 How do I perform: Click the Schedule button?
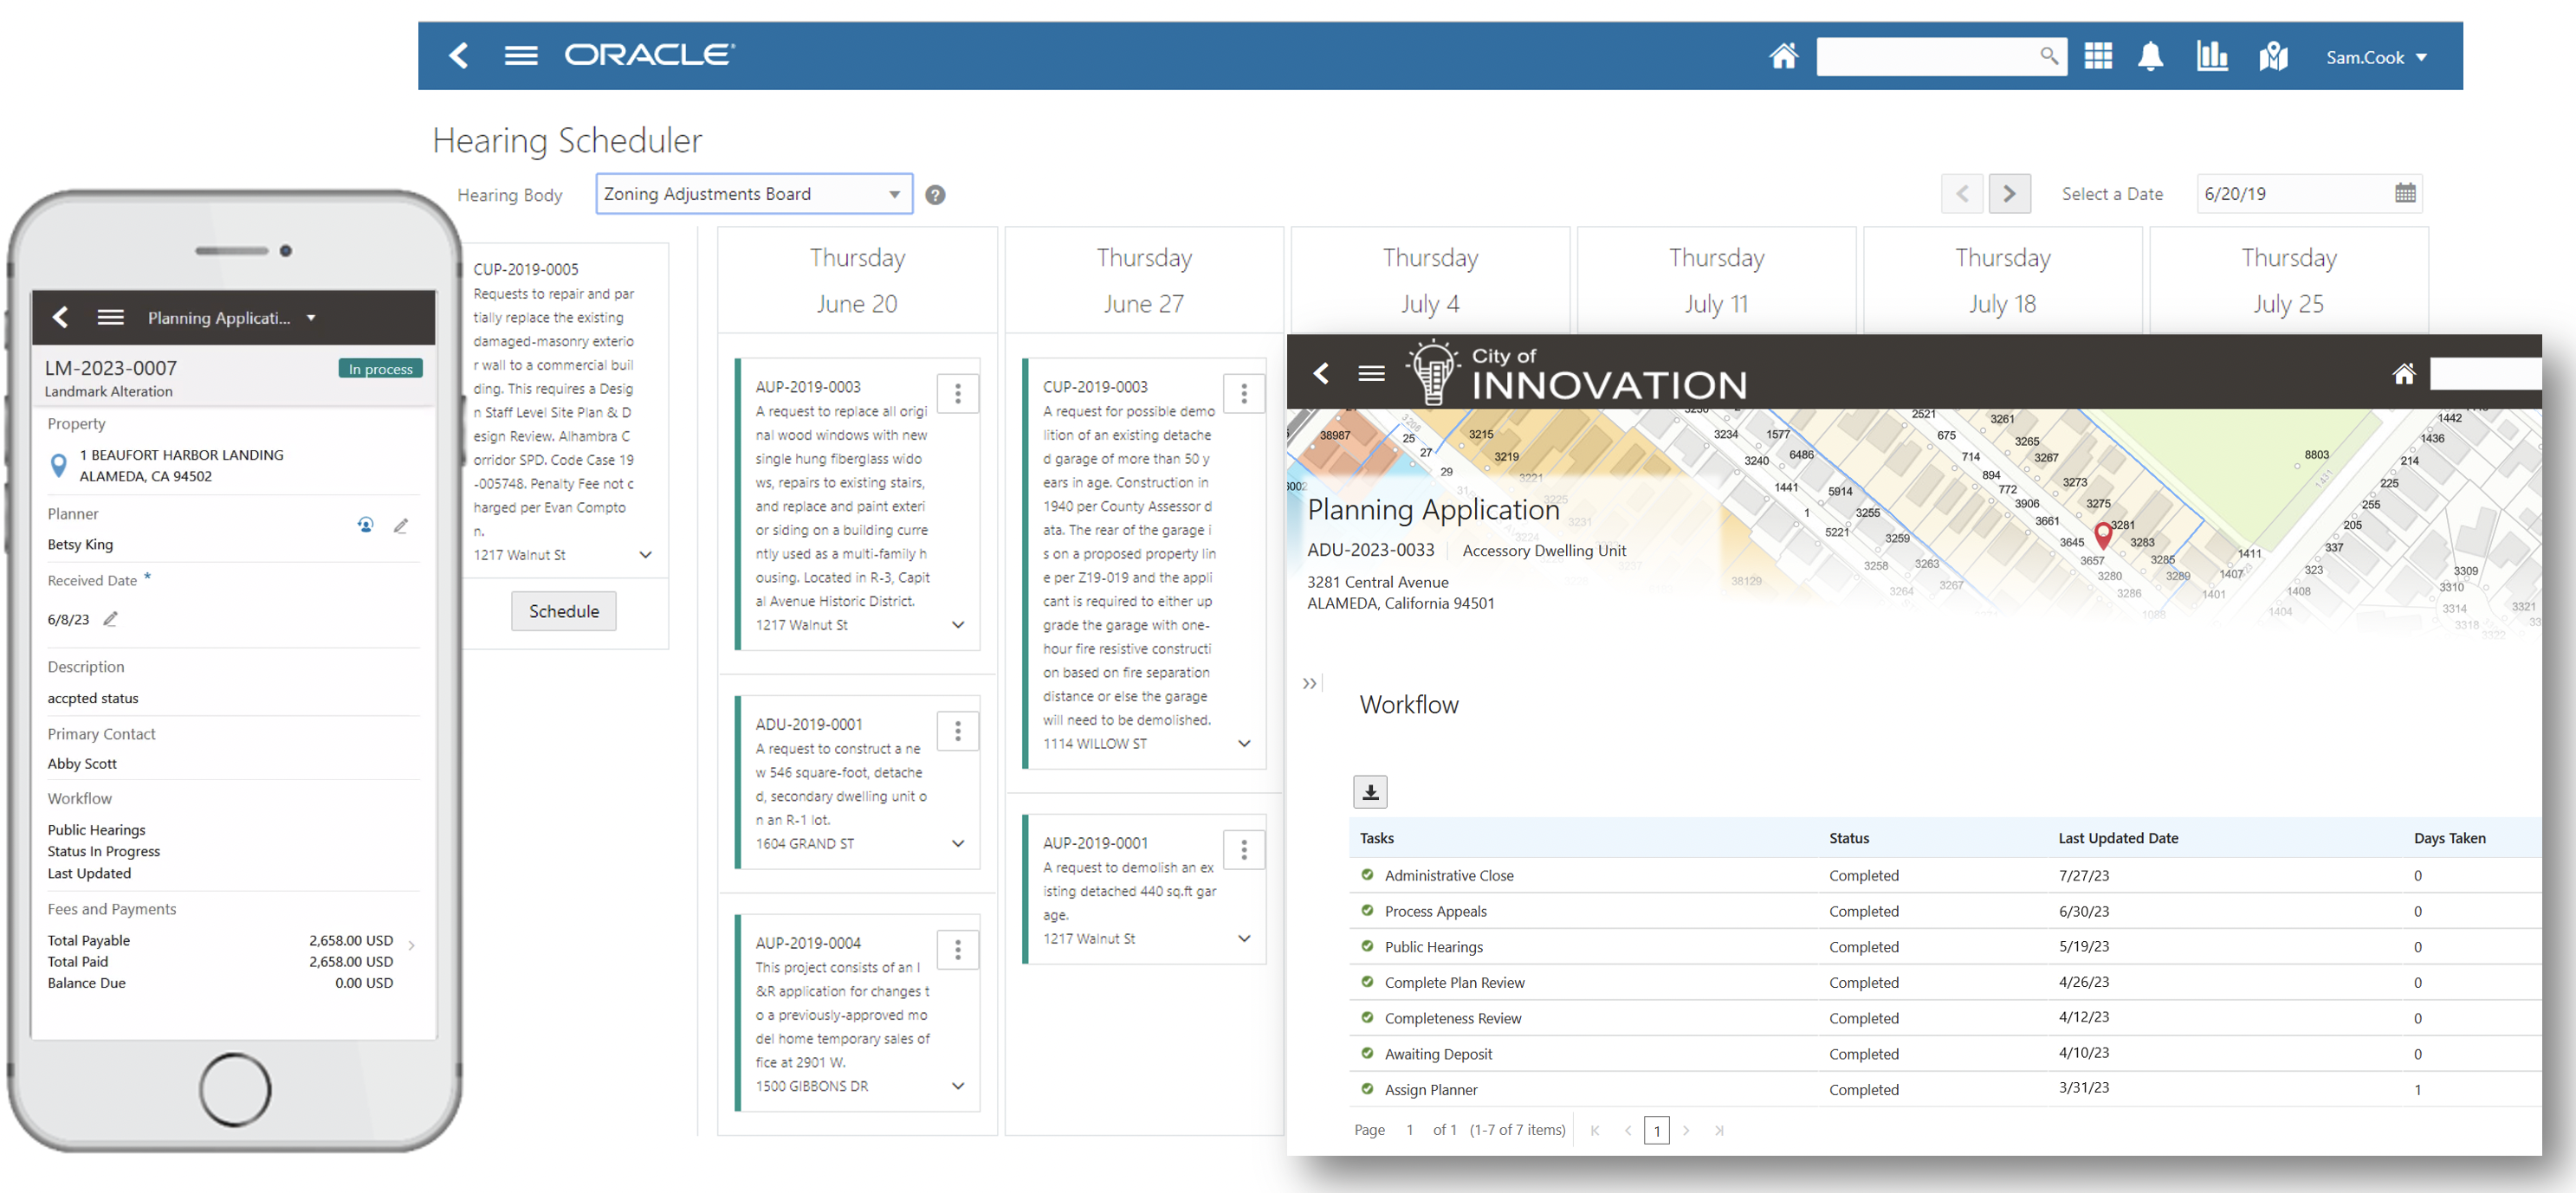[563, 611]
